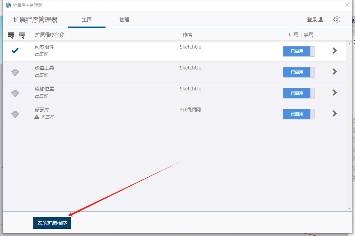Click the 登录 user icon
This screenshot has height=236, width=355.
tap(321, 20)
